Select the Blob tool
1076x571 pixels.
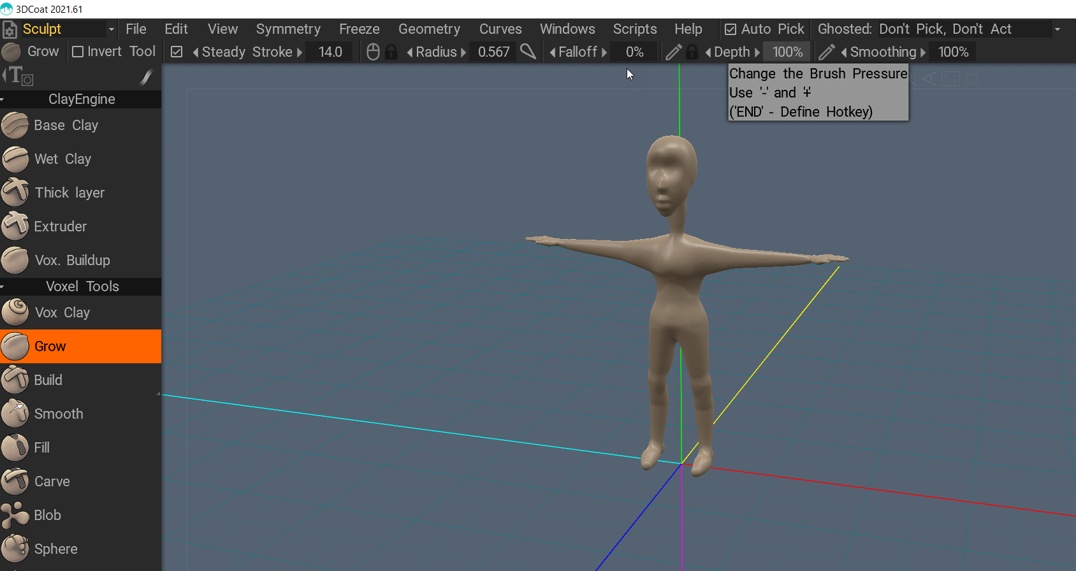pyautogui.click(x=47, y=516)
